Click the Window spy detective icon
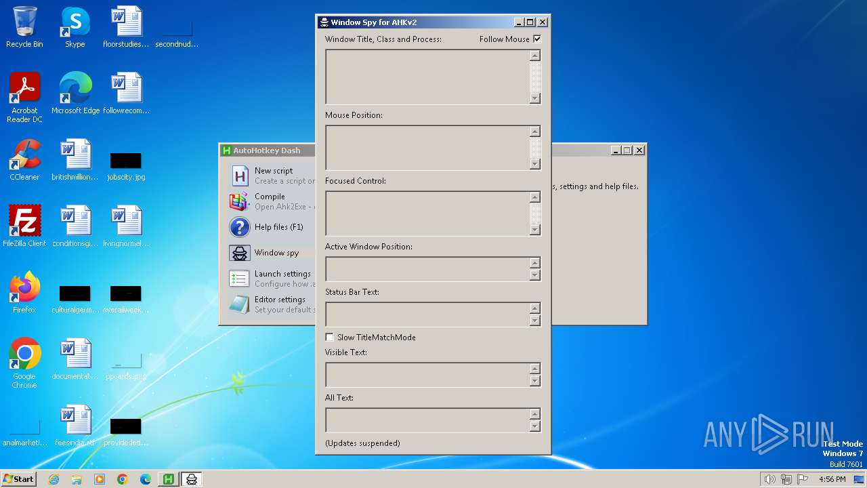 coord(240,253)
